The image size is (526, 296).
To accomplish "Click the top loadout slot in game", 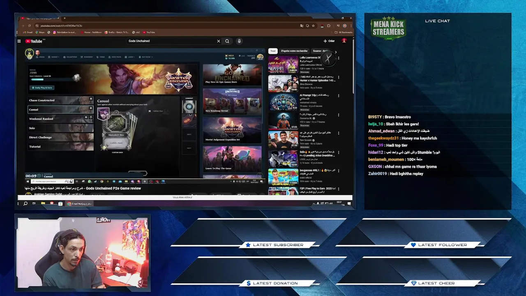I will coord(189,106).
